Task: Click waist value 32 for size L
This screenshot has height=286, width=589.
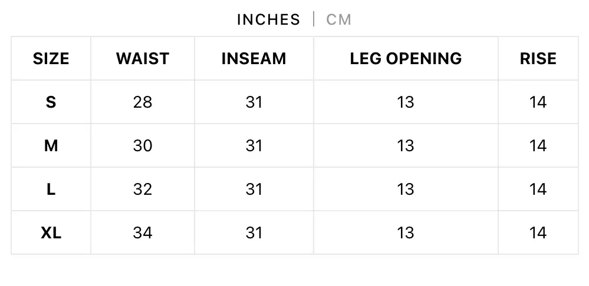Action: pyautogui.click(x=143, y=189)
